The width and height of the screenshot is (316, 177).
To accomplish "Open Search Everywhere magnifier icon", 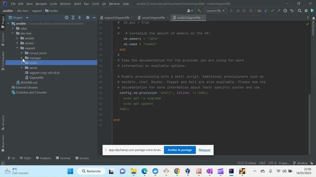I will [x=300, y=11].
